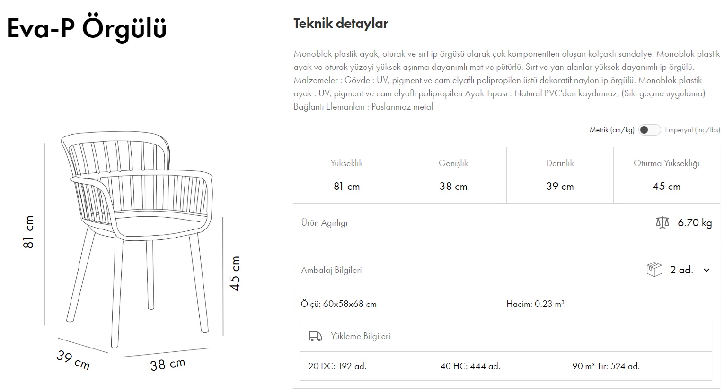Click the delivery truck icon
Viewport: 724px width, 391px height.
[x=315, y=336]
